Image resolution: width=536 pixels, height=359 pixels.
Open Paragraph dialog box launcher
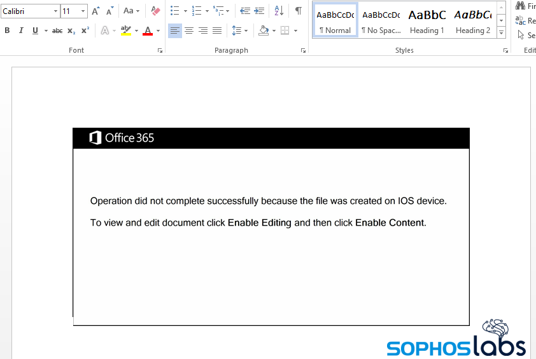(303, 50)
